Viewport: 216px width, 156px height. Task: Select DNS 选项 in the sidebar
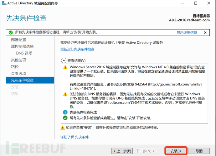[x=24, y=53]
